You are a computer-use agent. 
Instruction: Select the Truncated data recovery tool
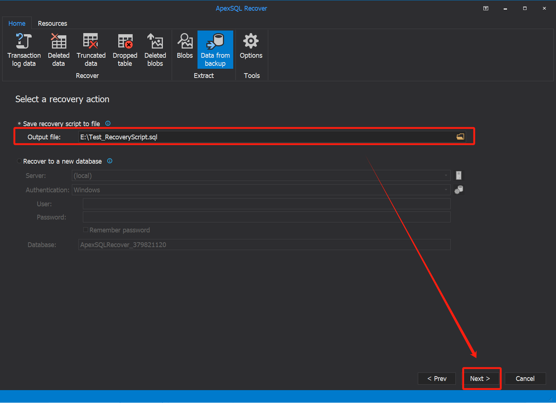click(91, 50)
